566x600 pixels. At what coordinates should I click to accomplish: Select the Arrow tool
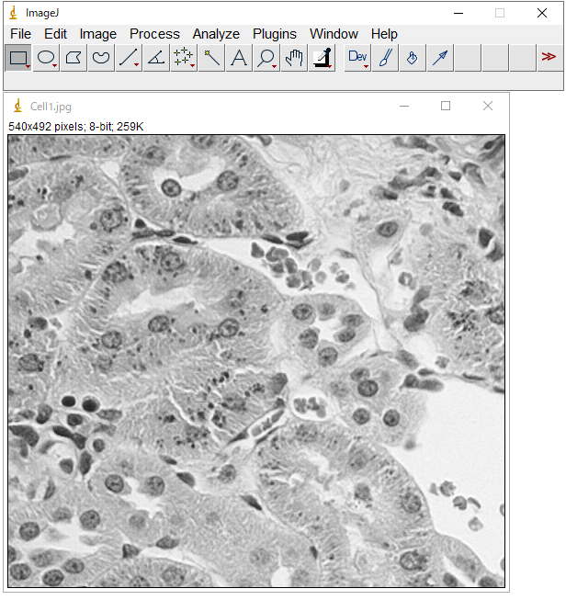(440, 59)
